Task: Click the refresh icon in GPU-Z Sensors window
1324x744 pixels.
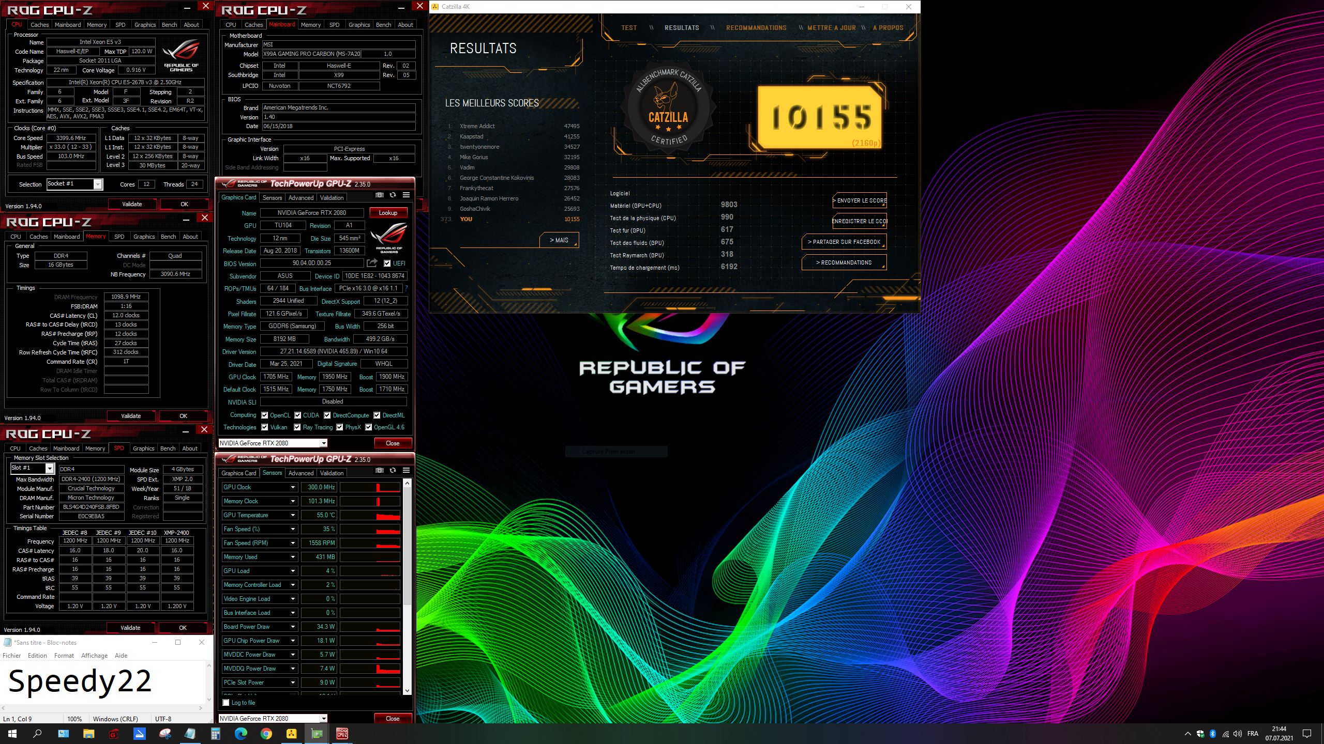Action: pos(393,471)
